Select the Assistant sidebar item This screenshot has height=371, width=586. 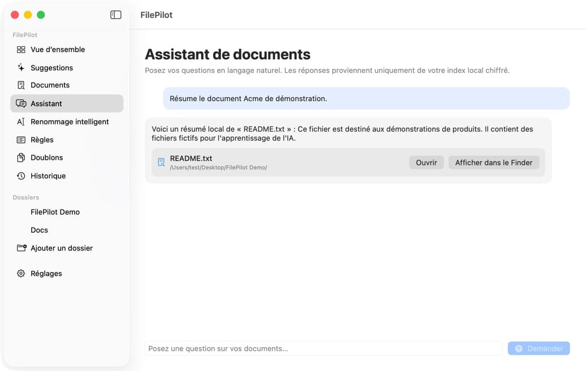67,103
